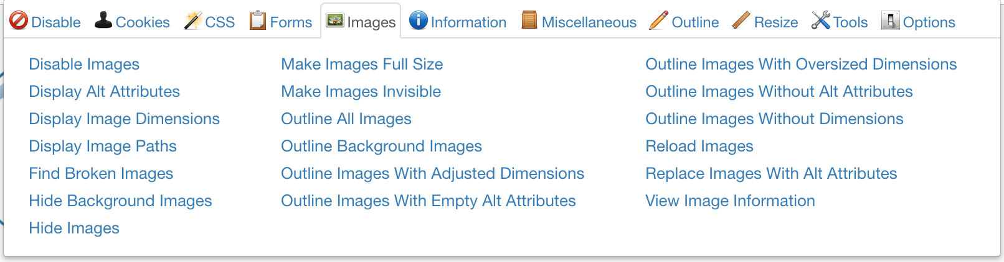Select Disable Images option
This screenshot has width=1004, height=262.
84,64
